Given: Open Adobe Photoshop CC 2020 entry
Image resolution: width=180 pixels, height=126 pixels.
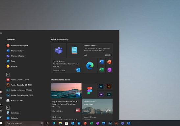Looking at the screenshot, I should coord(19,95).
